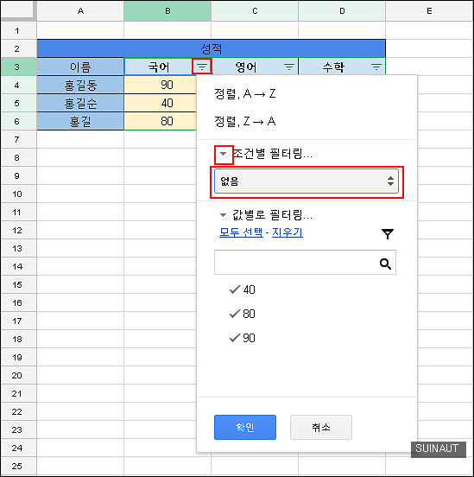This screenshot has width=474, height=477.
Task: Select column B header
Action: tap(167, 11)
